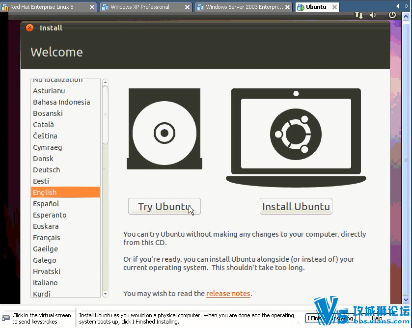
Task: Select the Ubuntu VM tab
Action: [317, 7]
